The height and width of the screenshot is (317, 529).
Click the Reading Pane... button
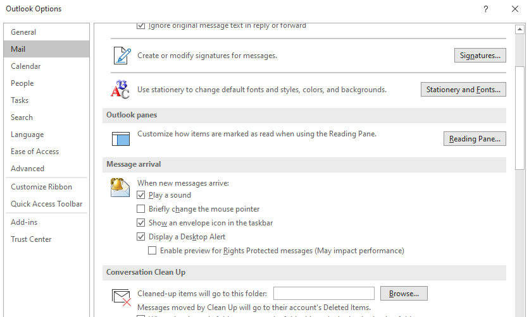coord(475,139)
